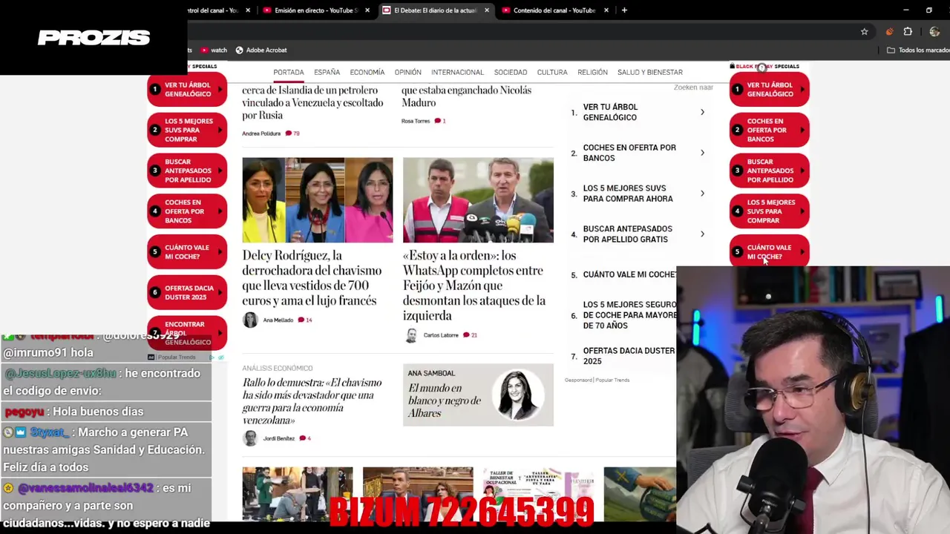Click Ana Mellado's author avatar
The image size is (950, 534).
[250, 320]
